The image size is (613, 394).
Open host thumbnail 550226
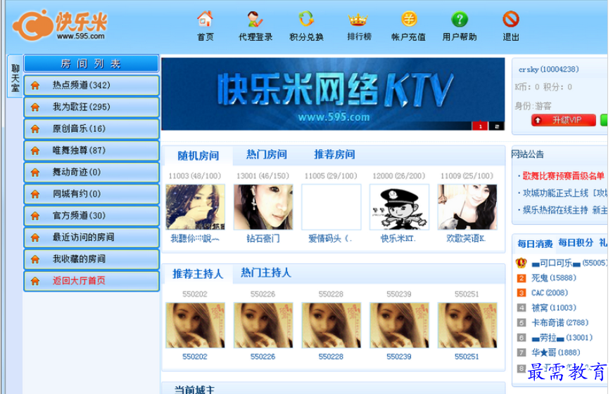point(263,325)
